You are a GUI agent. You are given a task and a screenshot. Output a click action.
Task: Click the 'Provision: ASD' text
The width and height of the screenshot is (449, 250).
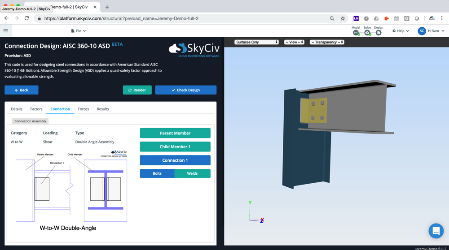tap(18, 56)
